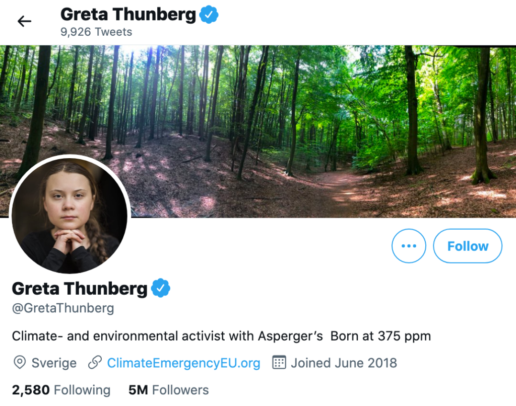Click the bio text mentioning 375 ppm
This screenshot has width=516, height=406.
[221, 336]
